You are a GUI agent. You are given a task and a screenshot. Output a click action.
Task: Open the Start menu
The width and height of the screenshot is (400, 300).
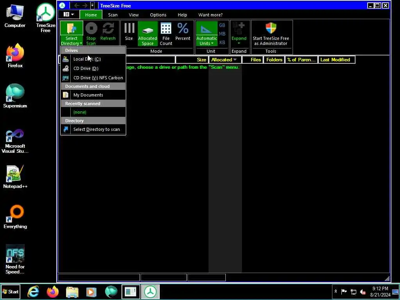11,291
